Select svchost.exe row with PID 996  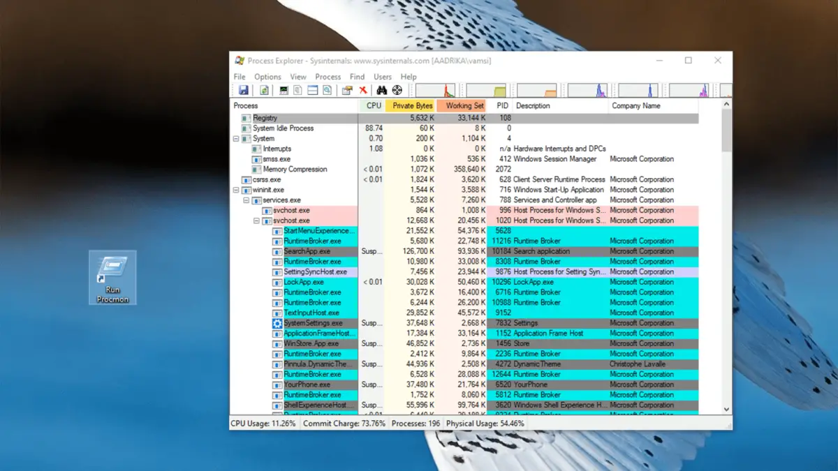464,210
